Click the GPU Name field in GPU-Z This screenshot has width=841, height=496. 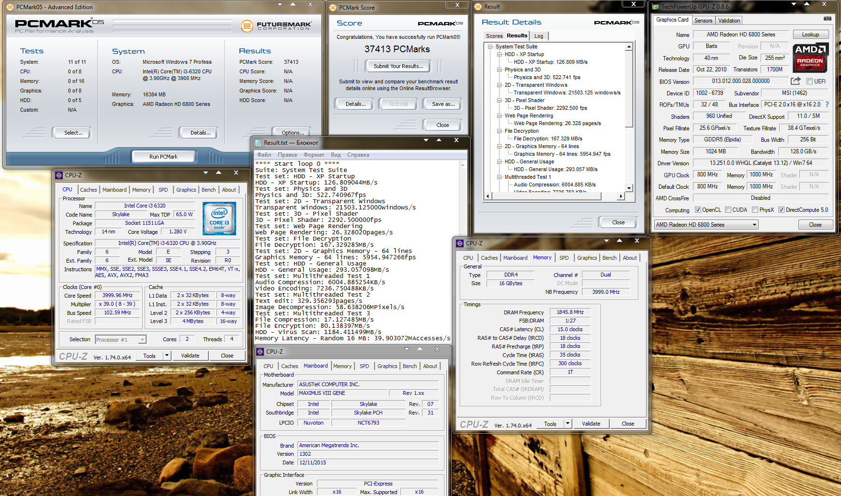[740, 35]
